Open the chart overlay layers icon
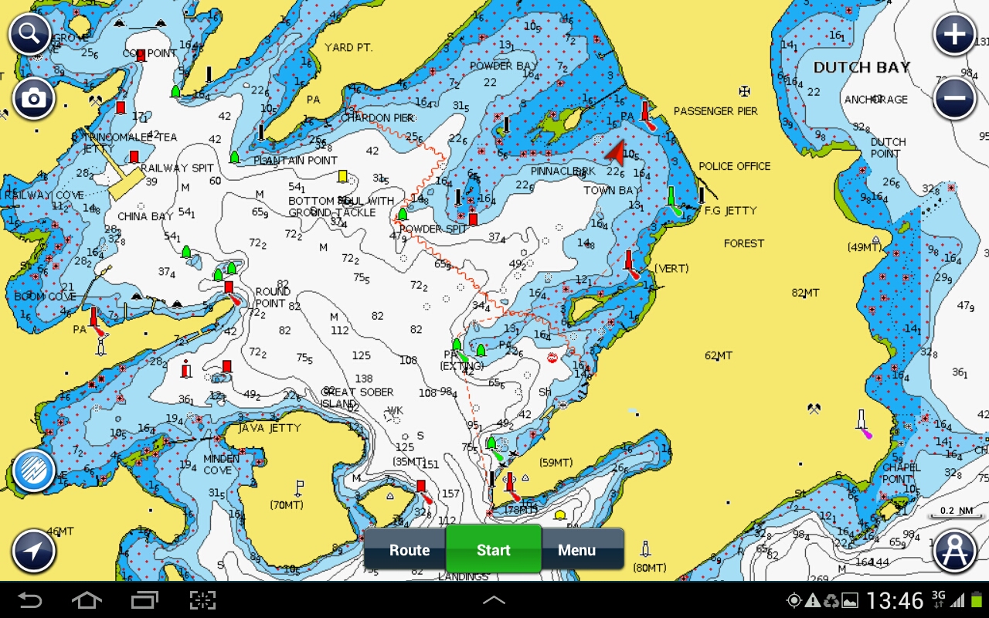 click(x=34, y=470)
